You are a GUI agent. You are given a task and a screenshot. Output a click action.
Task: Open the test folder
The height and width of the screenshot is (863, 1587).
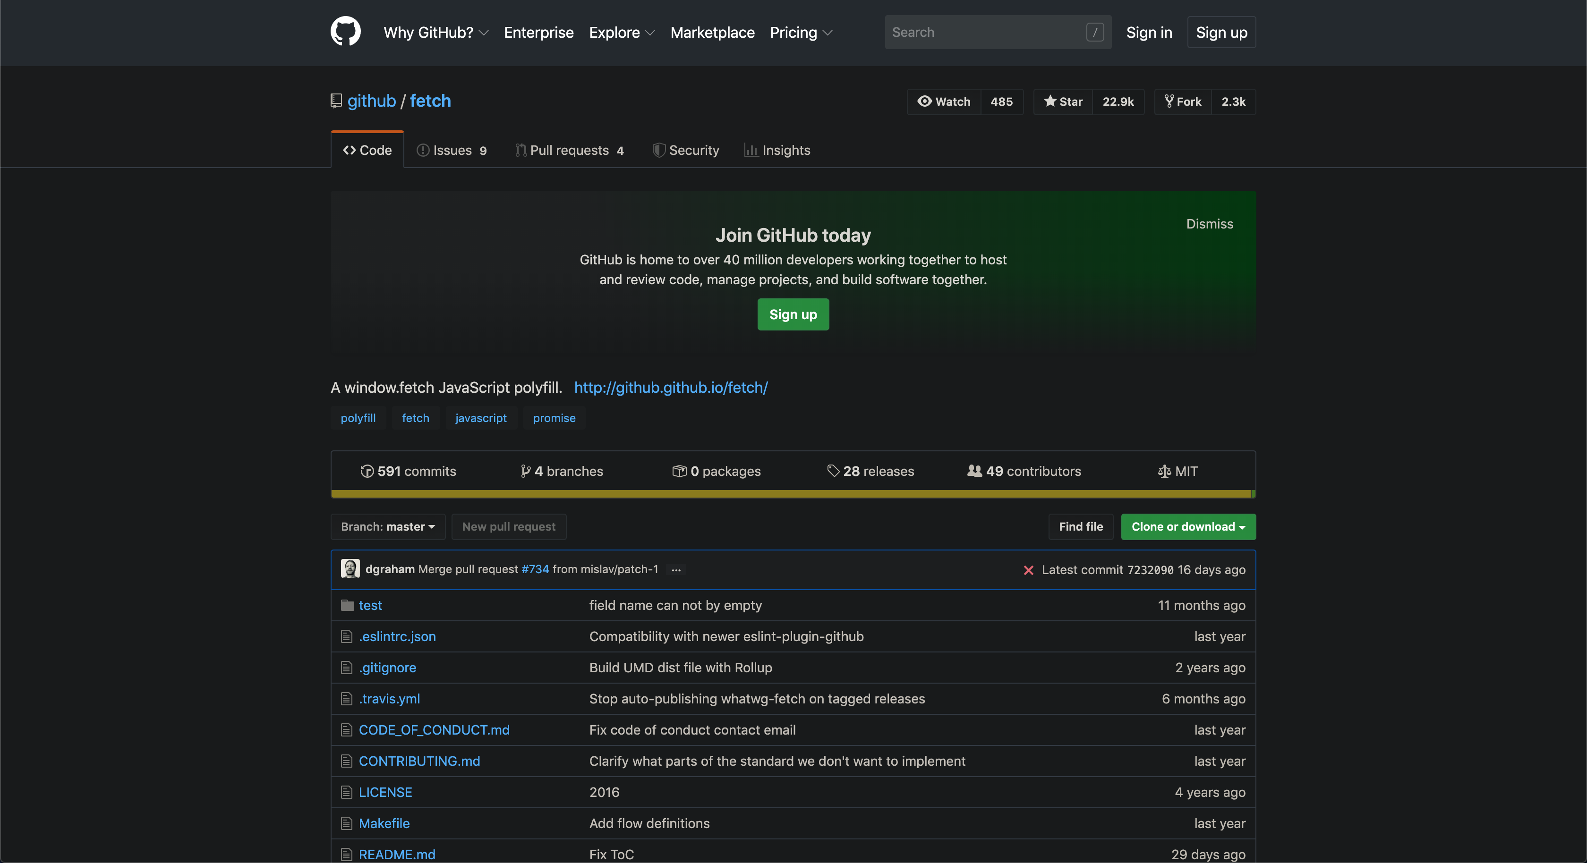tap(370, 606)
